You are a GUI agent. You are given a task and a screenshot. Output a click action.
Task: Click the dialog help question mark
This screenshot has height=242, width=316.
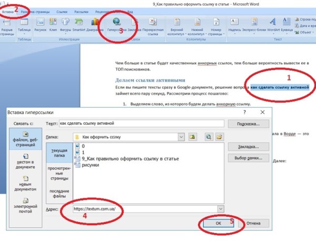pos(244,112)
